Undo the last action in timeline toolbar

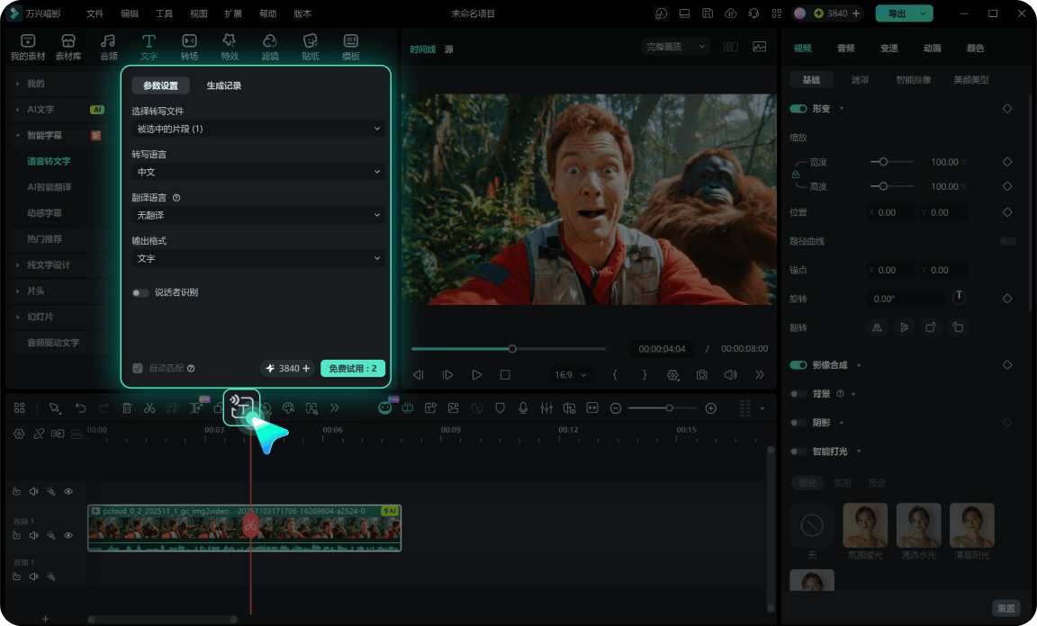pos(81,407)
